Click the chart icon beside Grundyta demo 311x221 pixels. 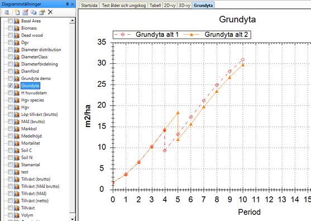pos(17,78)
